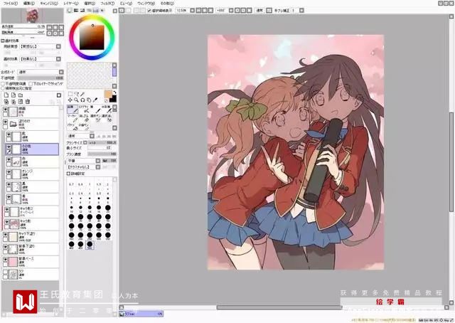Select the rectangular selection tool
Viewport: 455px width, 323px height.
(70, 94)
